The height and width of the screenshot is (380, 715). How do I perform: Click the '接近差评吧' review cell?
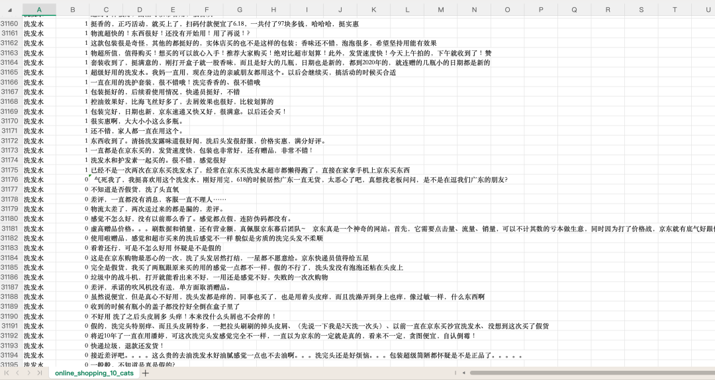306,355
